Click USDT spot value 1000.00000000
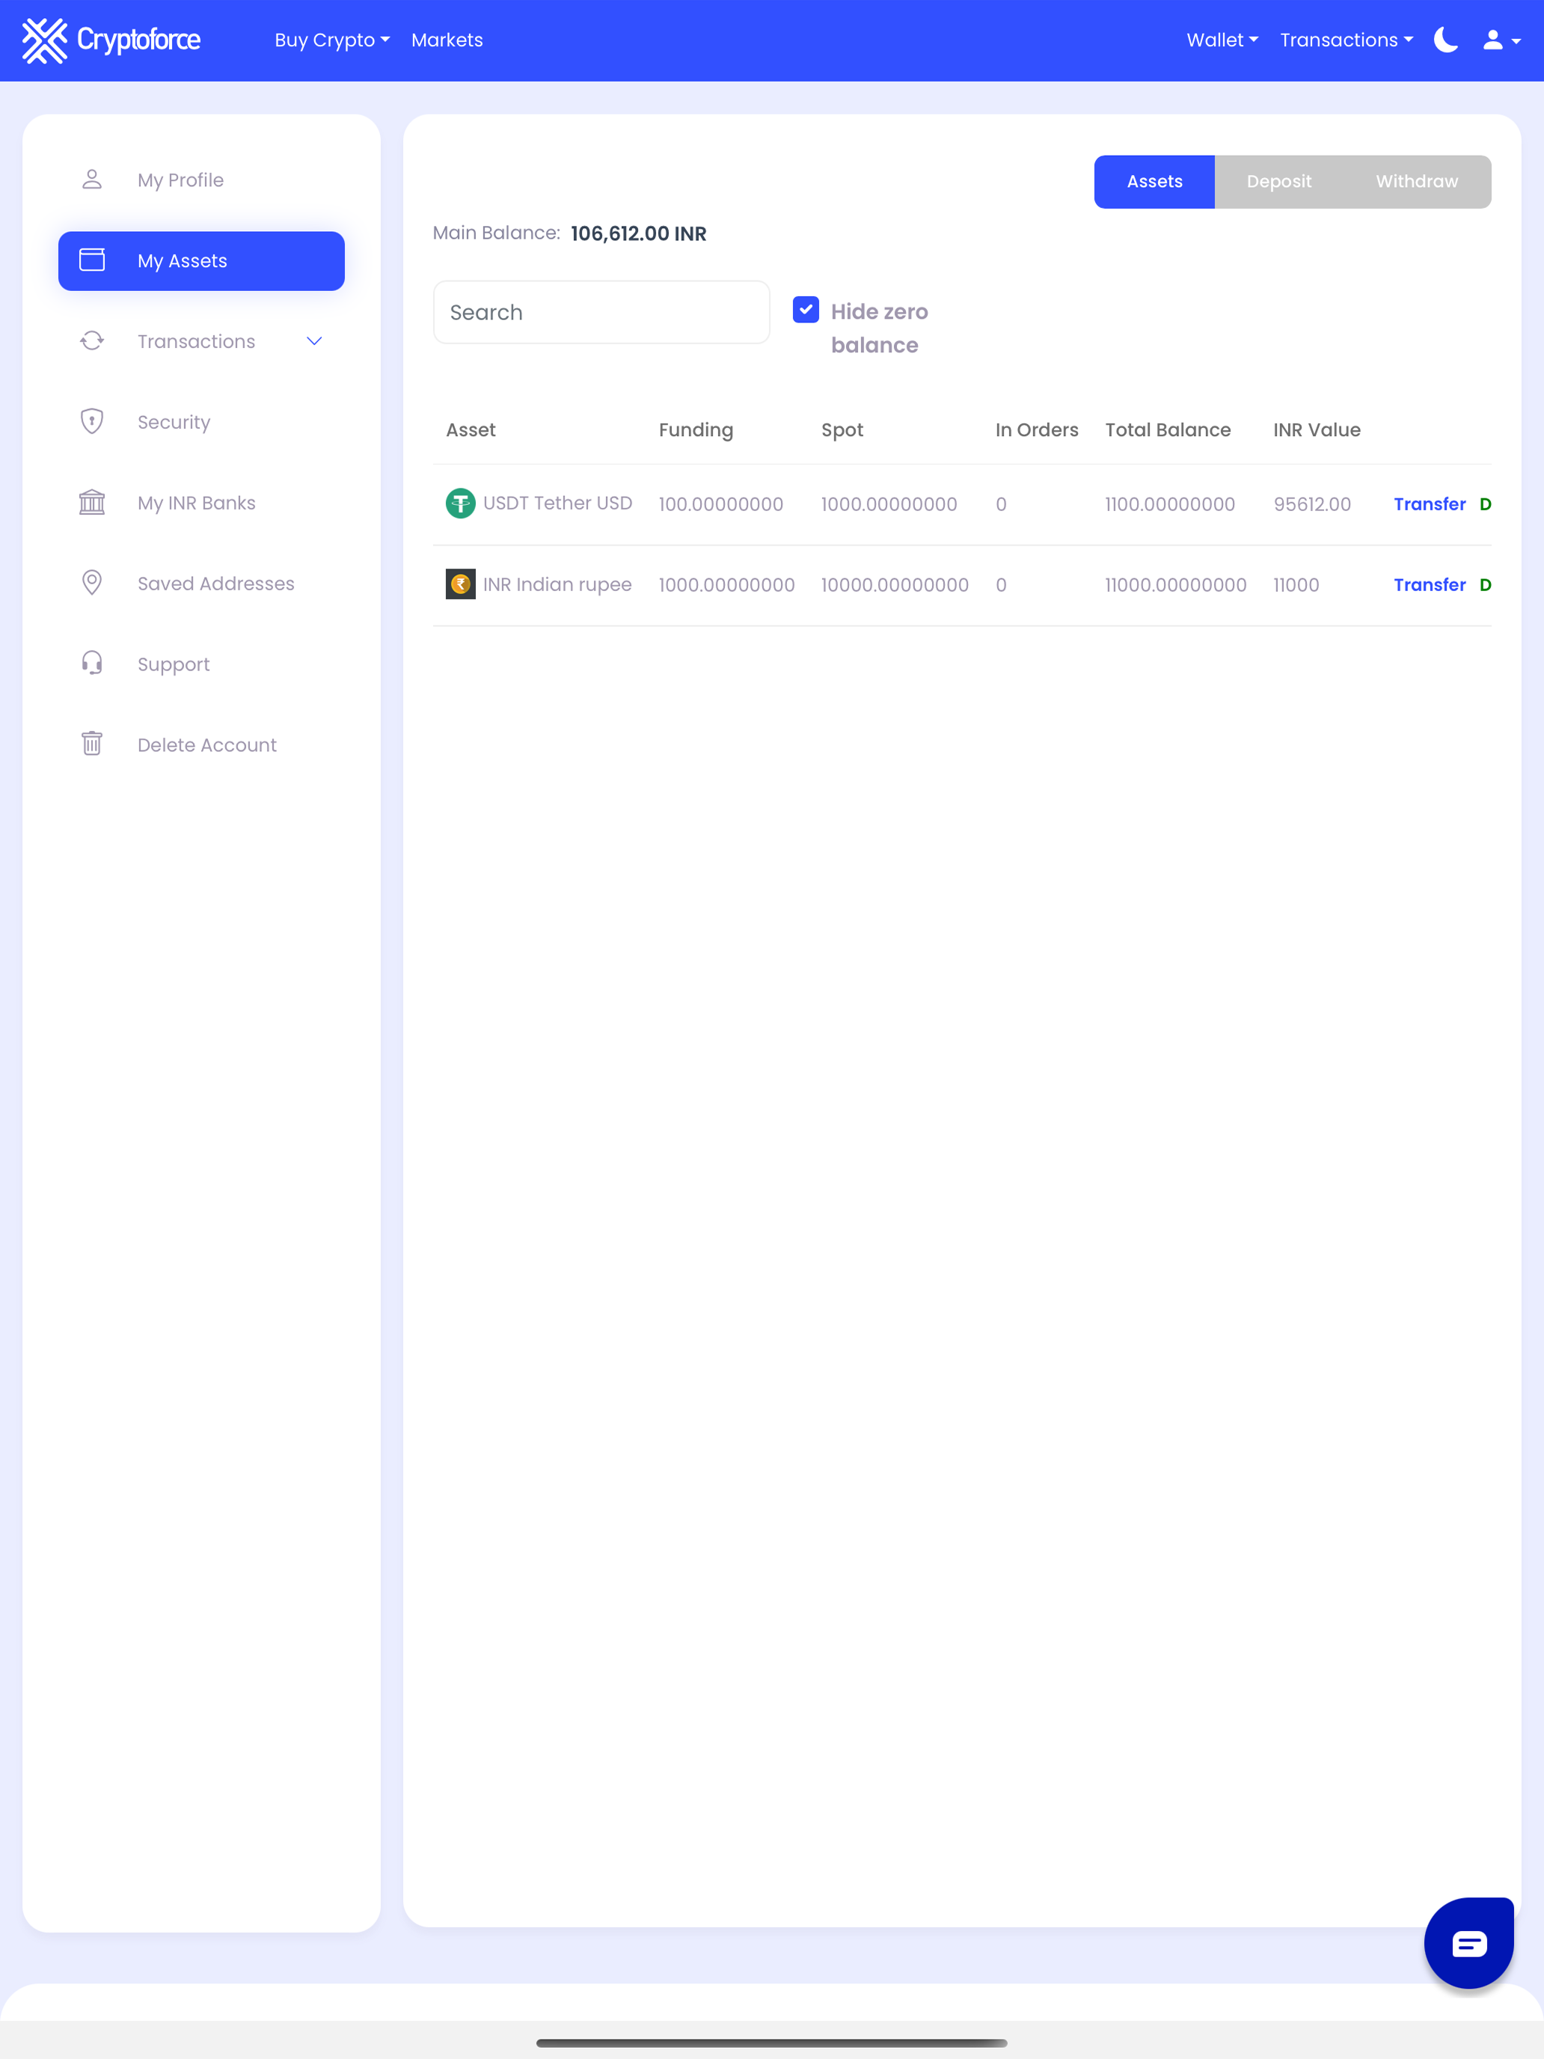 click(x=889, y=504)
